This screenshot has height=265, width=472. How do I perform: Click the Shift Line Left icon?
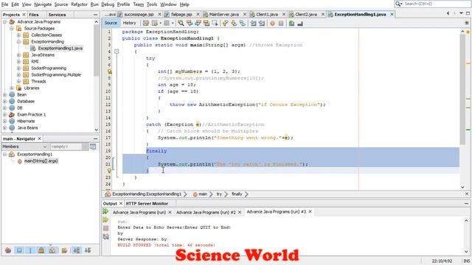click(x=253, y=23)
